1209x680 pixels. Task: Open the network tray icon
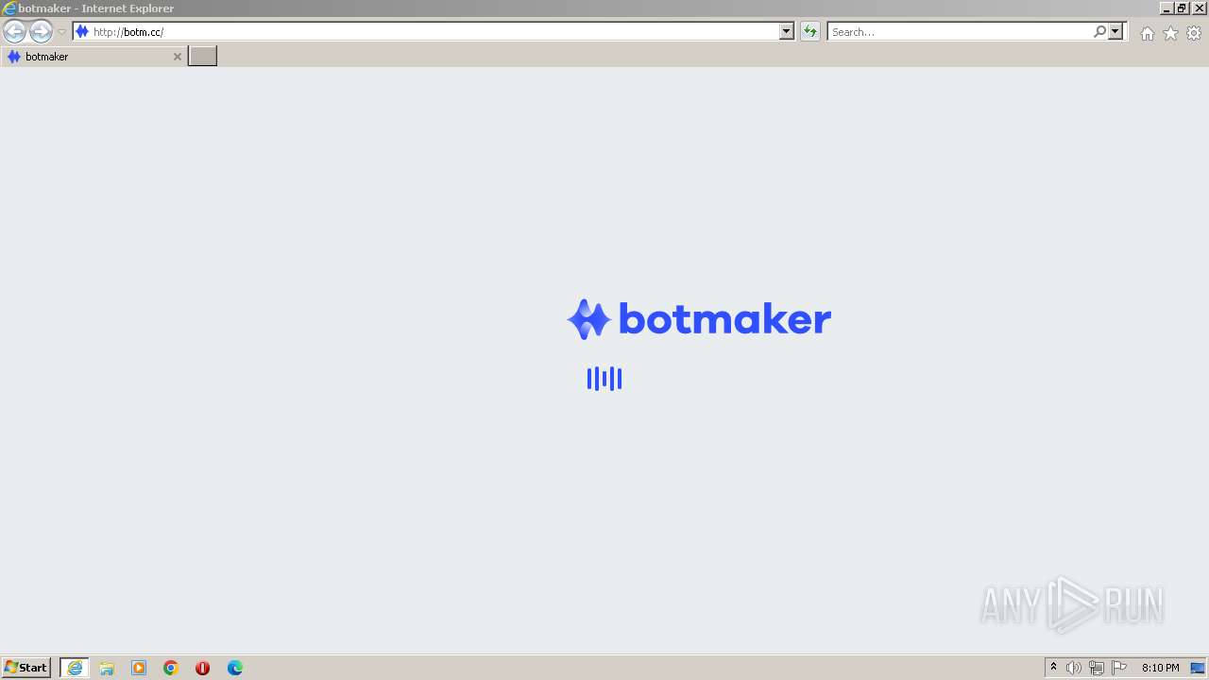(x=1097, y=668)
